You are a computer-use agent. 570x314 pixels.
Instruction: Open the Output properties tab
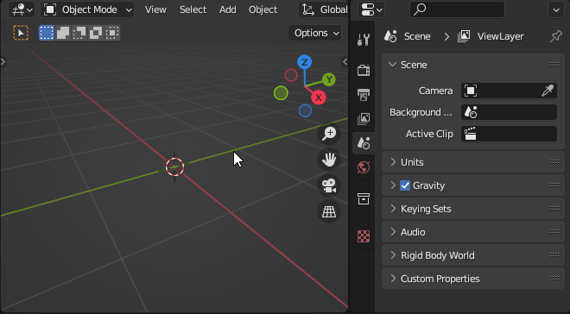pos(364,94)
